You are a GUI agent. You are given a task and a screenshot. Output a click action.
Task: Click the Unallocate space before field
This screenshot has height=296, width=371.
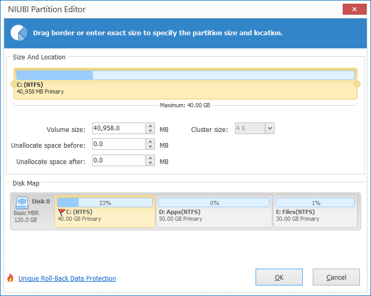[x=119, y=144]
